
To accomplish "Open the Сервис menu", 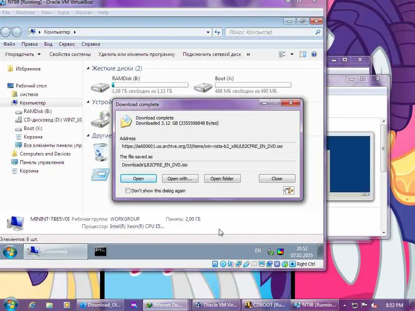I will pyautogui.click(x=67, y=44).
